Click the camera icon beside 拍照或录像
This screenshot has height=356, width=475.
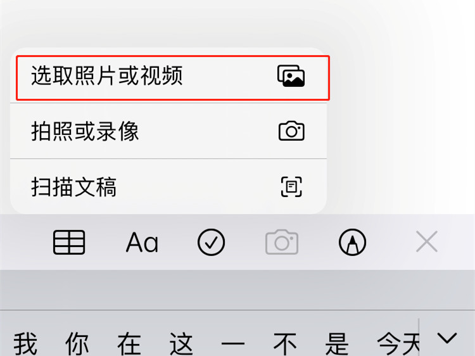pyautogui.click(x=291, y=131)
